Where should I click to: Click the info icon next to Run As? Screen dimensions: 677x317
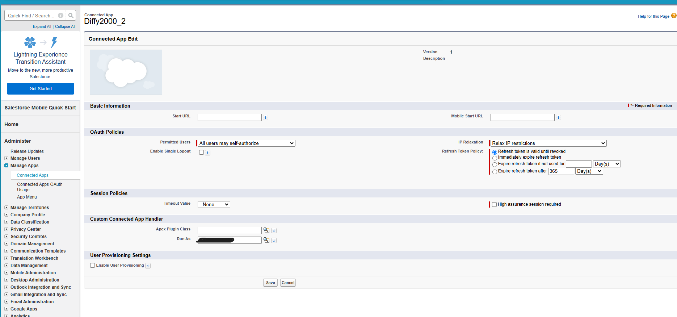pyautogui.click(x=274, y=240)
